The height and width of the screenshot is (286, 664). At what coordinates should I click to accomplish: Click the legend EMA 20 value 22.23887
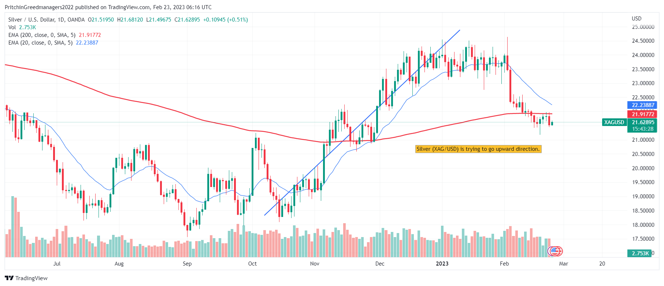(87, 43)
